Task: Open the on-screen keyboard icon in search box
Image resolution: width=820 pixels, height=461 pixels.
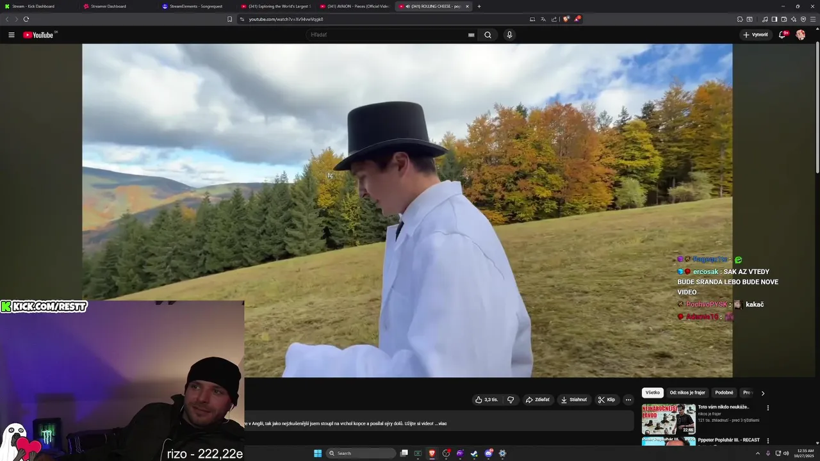Action: [471, 35]
